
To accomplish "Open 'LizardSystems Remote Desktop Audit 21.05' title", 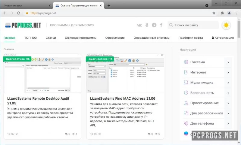I will (38, 101).
